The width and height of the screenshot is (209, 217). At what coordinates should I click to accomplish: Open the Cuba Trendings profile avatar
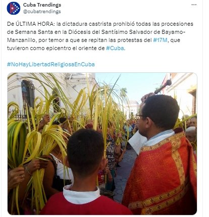14,8
